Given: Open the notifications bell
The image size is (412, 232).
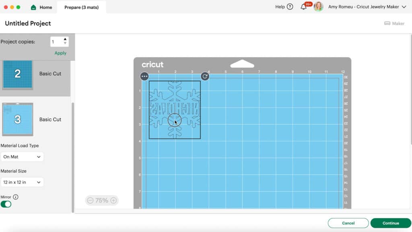Looking at the screenshot, I should pyautogui.click(x=303, y=7).
